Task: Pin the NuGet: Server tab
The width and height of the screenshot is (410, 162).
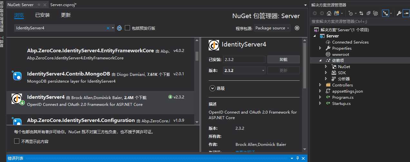Action: [x=39, y=5]
